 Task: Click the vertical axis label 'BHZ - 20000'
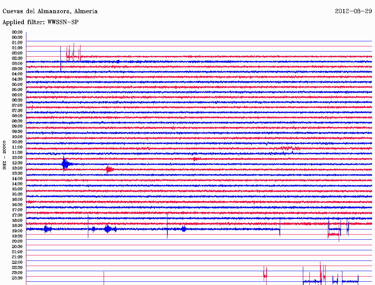(x=4, y=155)
